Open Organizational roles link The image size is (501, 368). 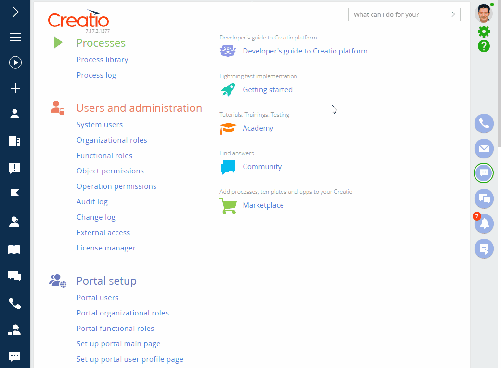pos(112,140)
